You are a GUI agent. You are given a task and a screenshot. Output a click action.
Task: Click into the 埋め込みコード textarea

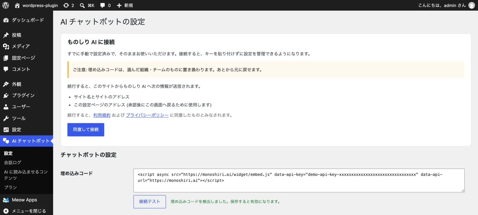[299, 180]
